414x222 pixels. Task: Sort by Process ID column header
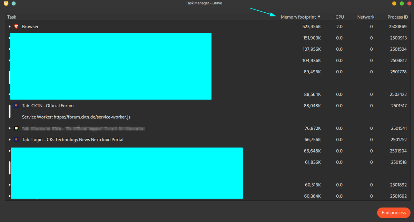point(393,17)
